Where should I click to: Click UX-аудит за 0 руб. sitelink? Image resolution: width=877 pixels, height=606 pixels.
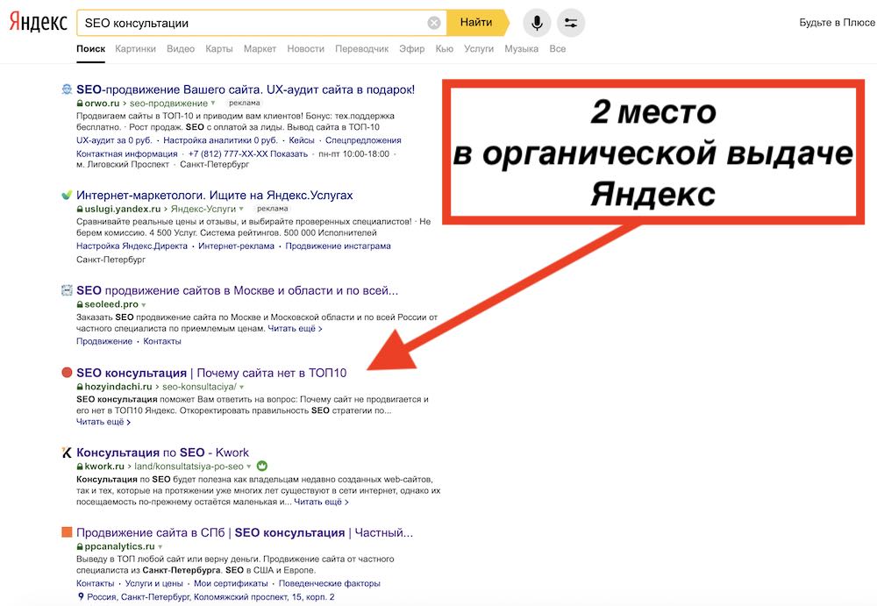point(114,140)
